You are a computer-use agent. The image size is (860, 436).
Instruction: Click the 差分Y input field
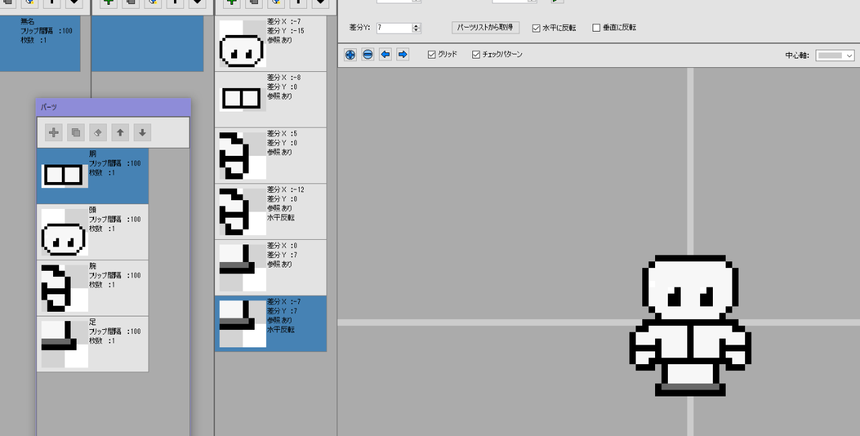[x=393, y=28]
